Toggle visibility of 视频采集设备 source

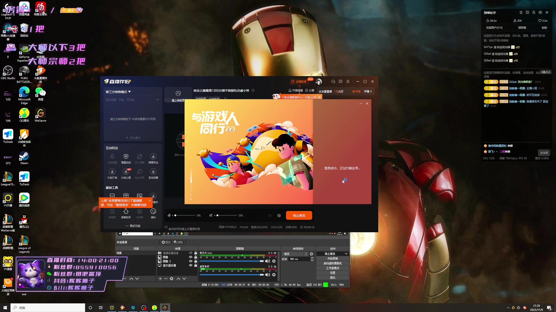tap(191, 253)
